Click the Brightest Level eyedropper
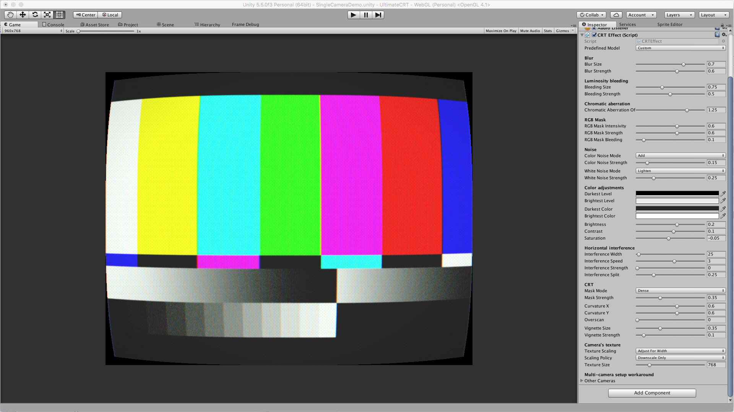 tap(723, 200)
